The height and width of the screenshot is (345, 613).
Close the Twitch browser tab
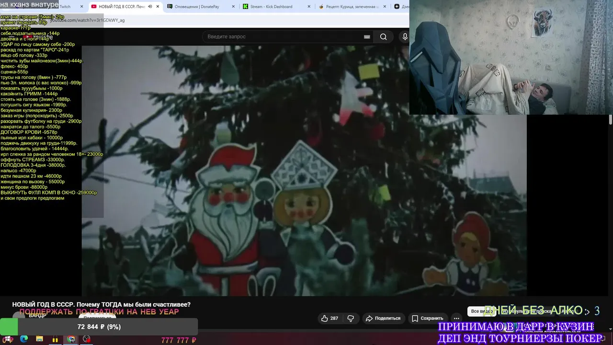click(x=81, y=7)
